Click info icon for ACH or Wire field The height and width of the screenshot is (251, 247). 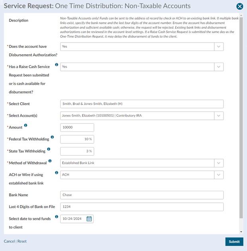pos(57,173)
